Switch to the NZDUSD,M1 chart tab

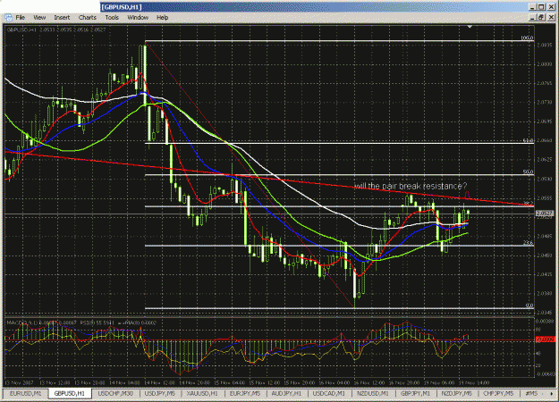click(373, 393)
